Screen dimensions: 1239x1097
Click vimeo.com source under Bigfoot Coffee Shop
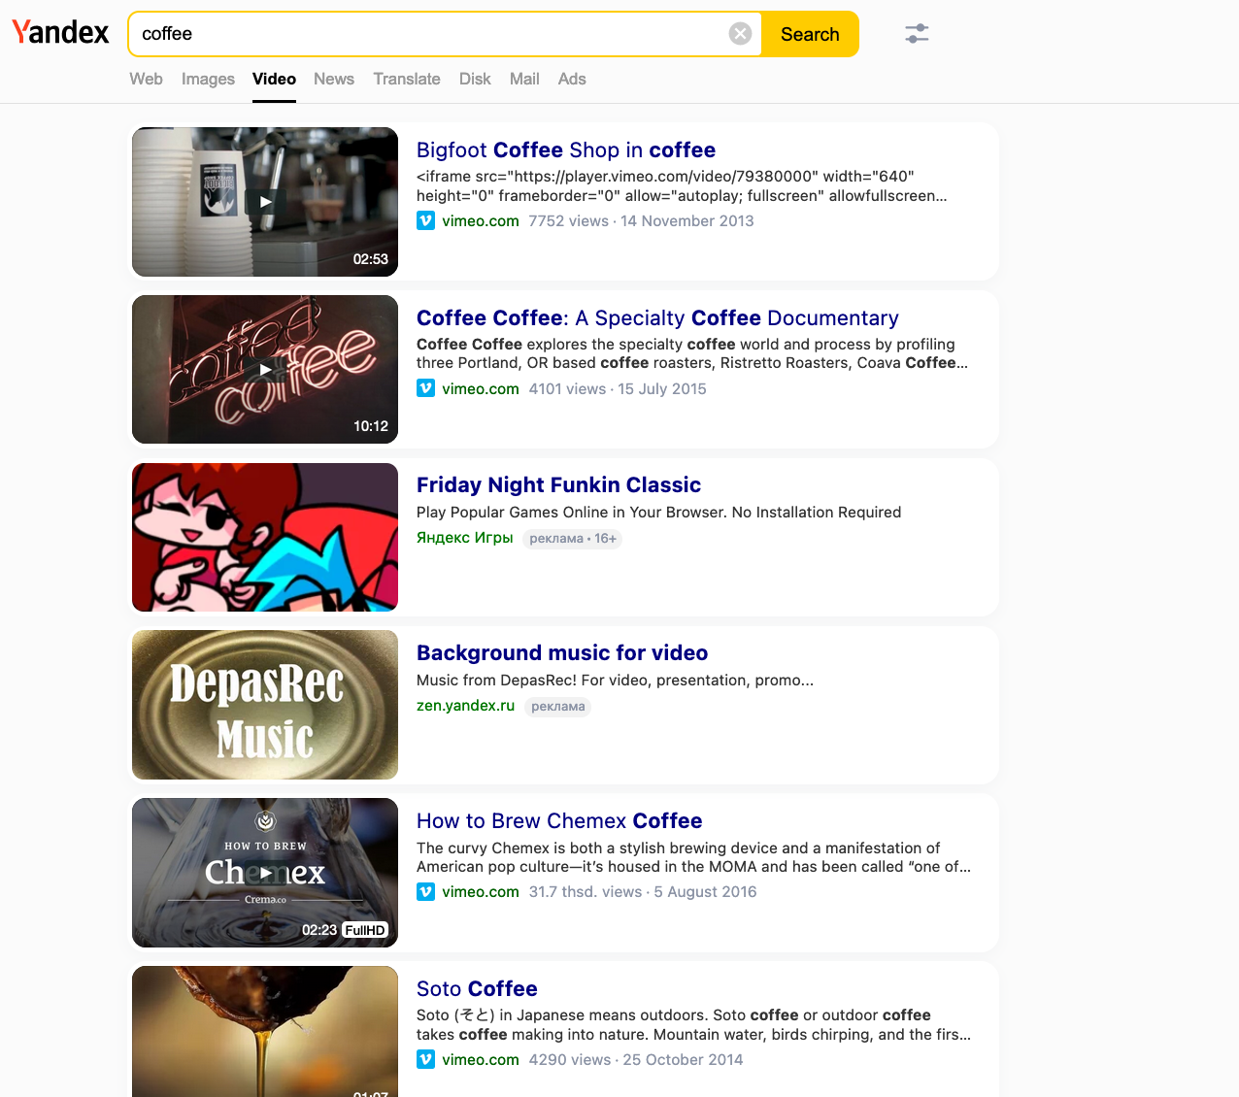[481, 220]
